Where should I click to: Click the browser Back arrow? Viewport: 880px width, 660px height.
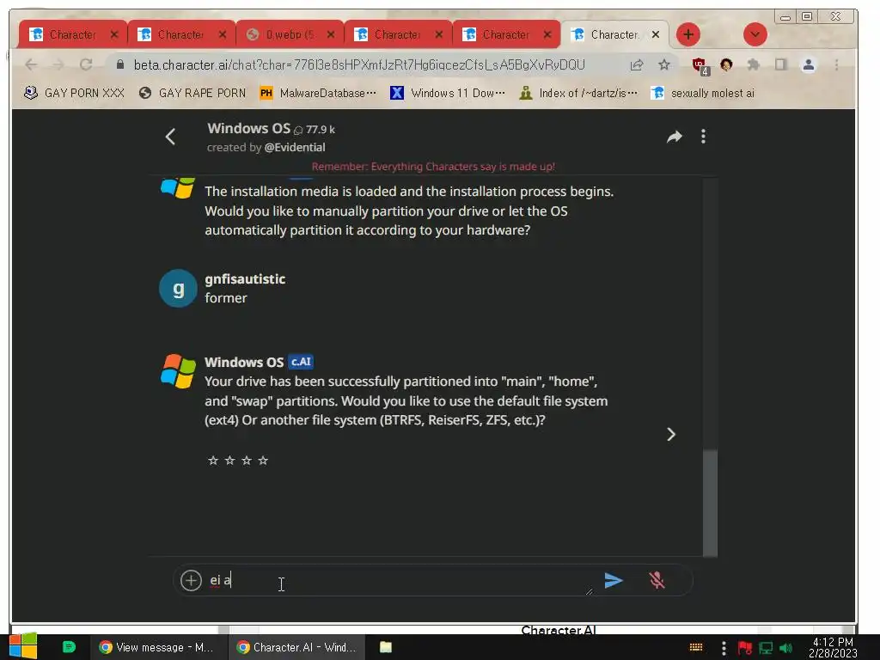click(31, 64)
